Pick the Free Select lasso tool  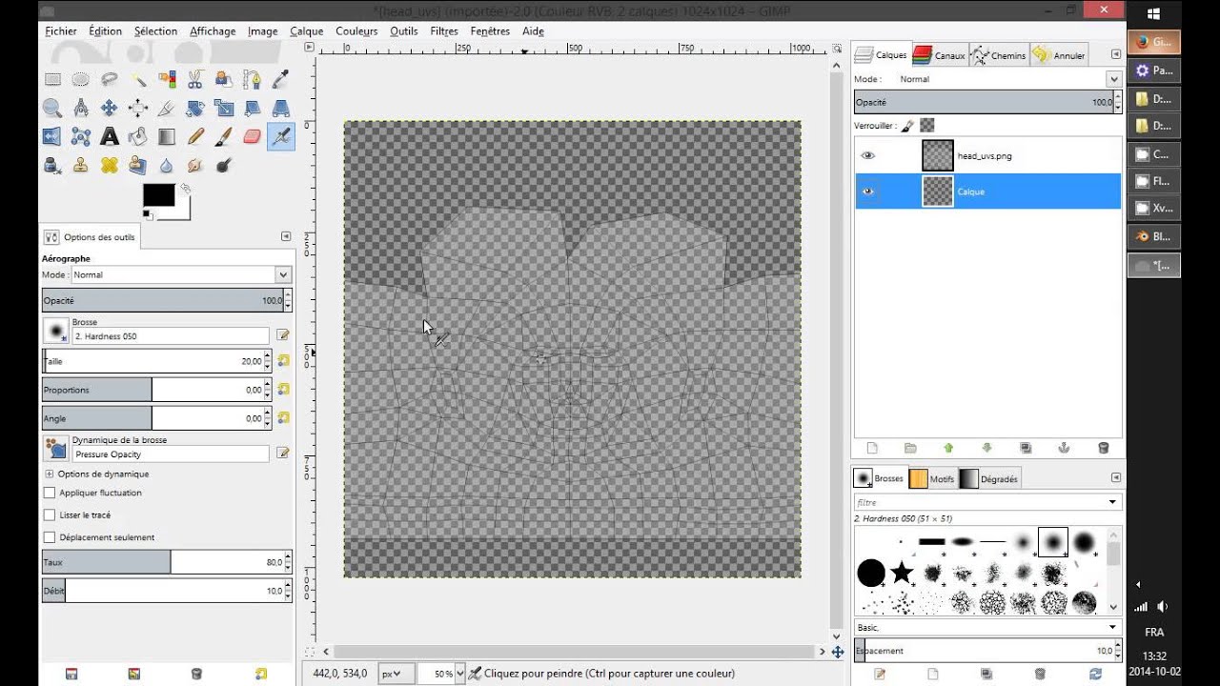[x=109, y=79]
